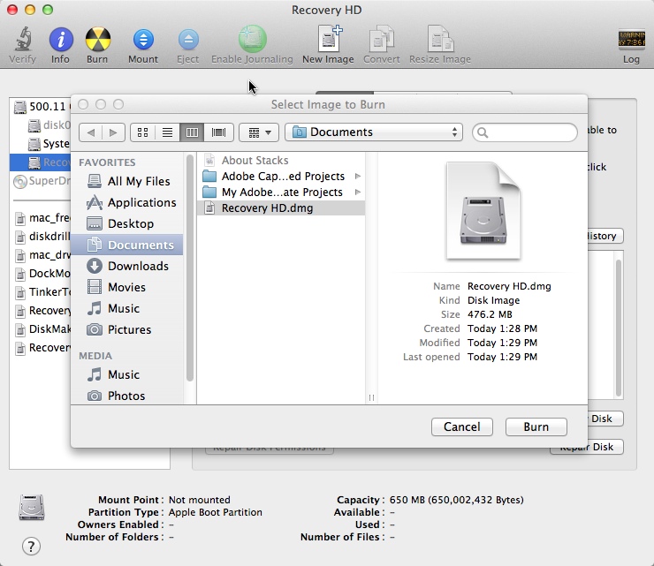The image size is (654, 566).
Task: Click the Verify microscope icon
Action: [22, 39]
